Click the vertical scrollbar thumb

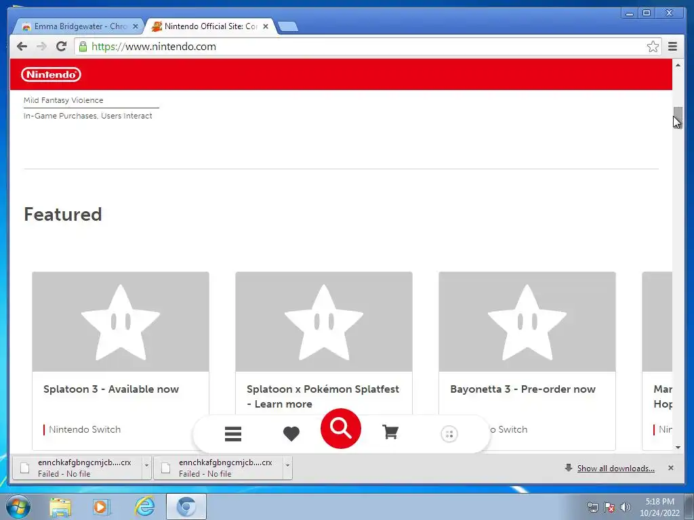click(x=678, y=117)
